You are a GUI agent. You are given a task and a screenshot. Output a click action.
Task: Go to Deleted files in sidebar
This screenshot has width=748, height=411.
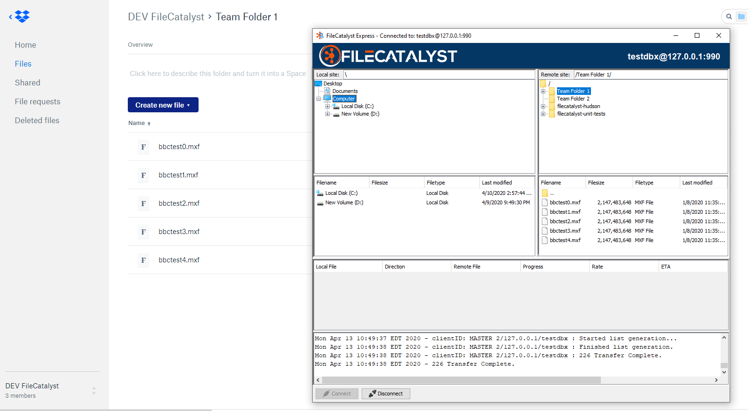point(37,120)
